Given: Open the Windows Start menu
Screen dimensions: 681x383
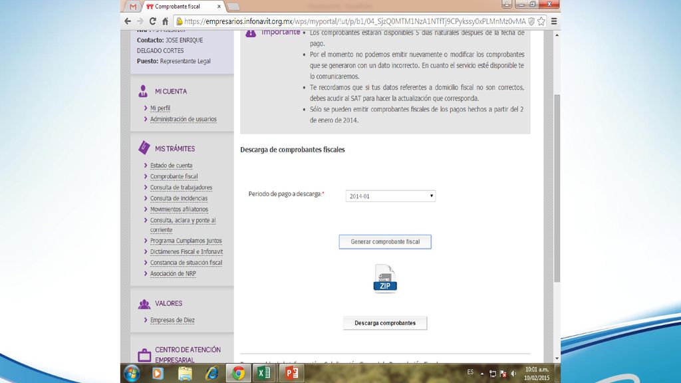Looking at the screenshot, I should (132, 374).
